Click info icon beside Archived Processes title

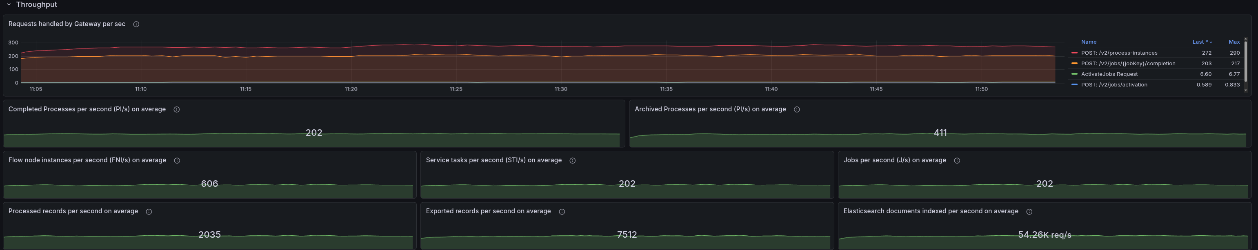point(797,109)
